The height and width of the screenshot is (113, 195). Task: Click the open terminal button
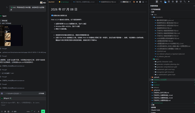click(42, 93)
